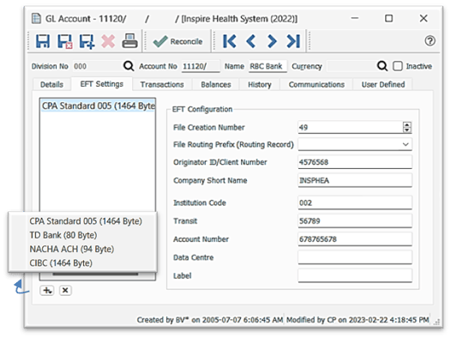Click the Print icon

[129, 41]
